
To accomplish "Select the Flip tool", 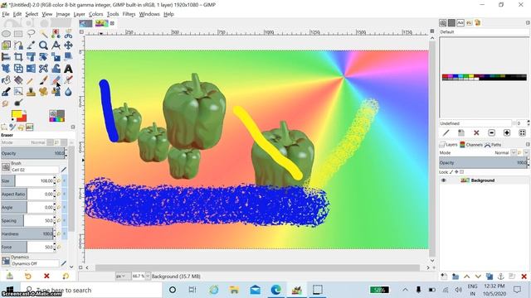I will click(x=31, y=69).
